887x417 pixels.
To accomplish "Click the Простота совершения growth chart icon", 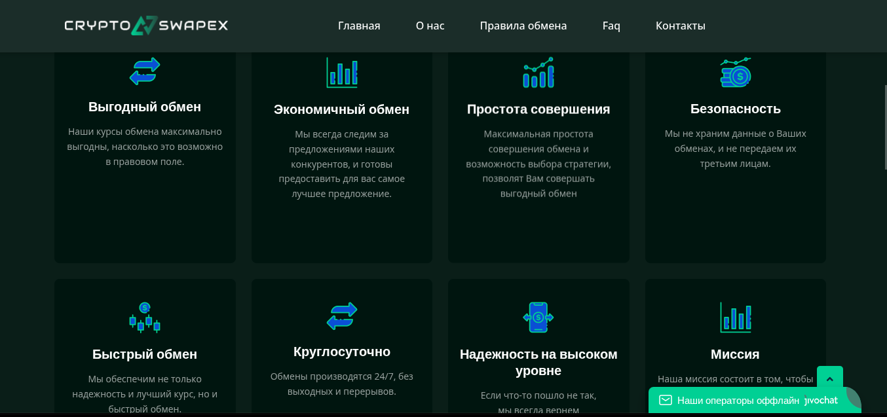I will [x=538, y=73].
